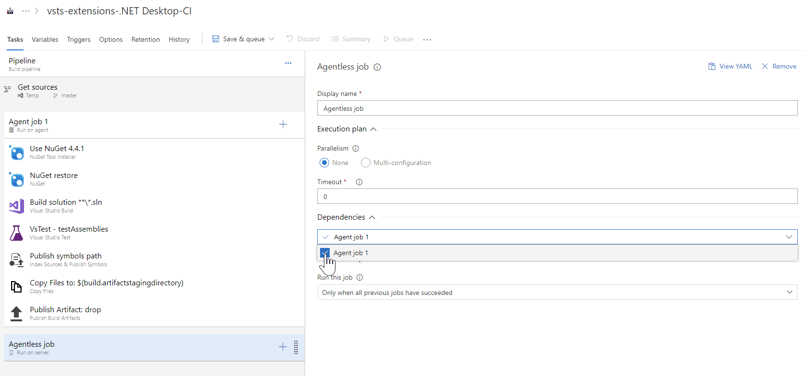The height and width of the screenshot is (376, 805).
Task: Click the Summary button
Action: click(351, 39)
